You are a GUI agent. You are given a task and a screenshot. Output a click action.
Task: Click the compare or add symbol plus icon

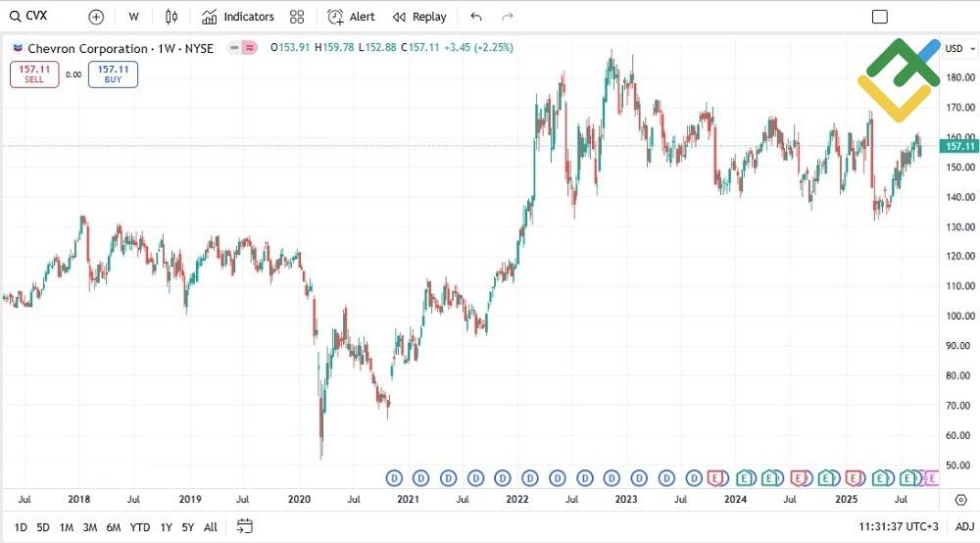tap(96, 17)
